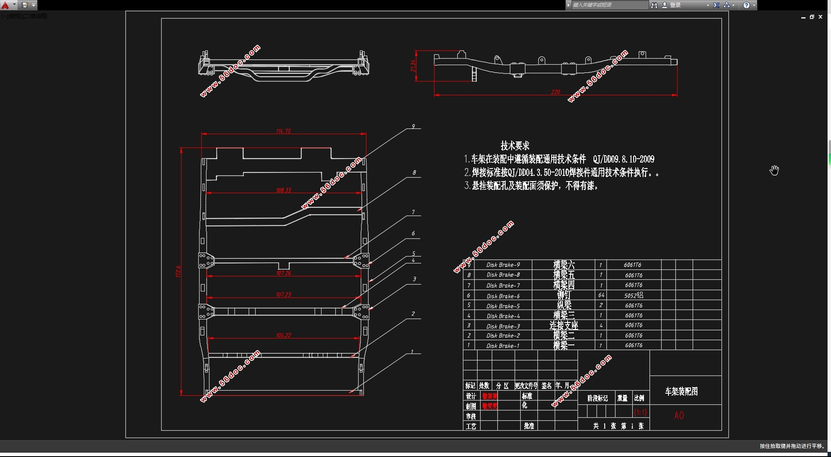Select requirement line starting 3.悬挂装配孔
Image resolution: width=831 pixels, height=457 pixels.
coord(531,186)
